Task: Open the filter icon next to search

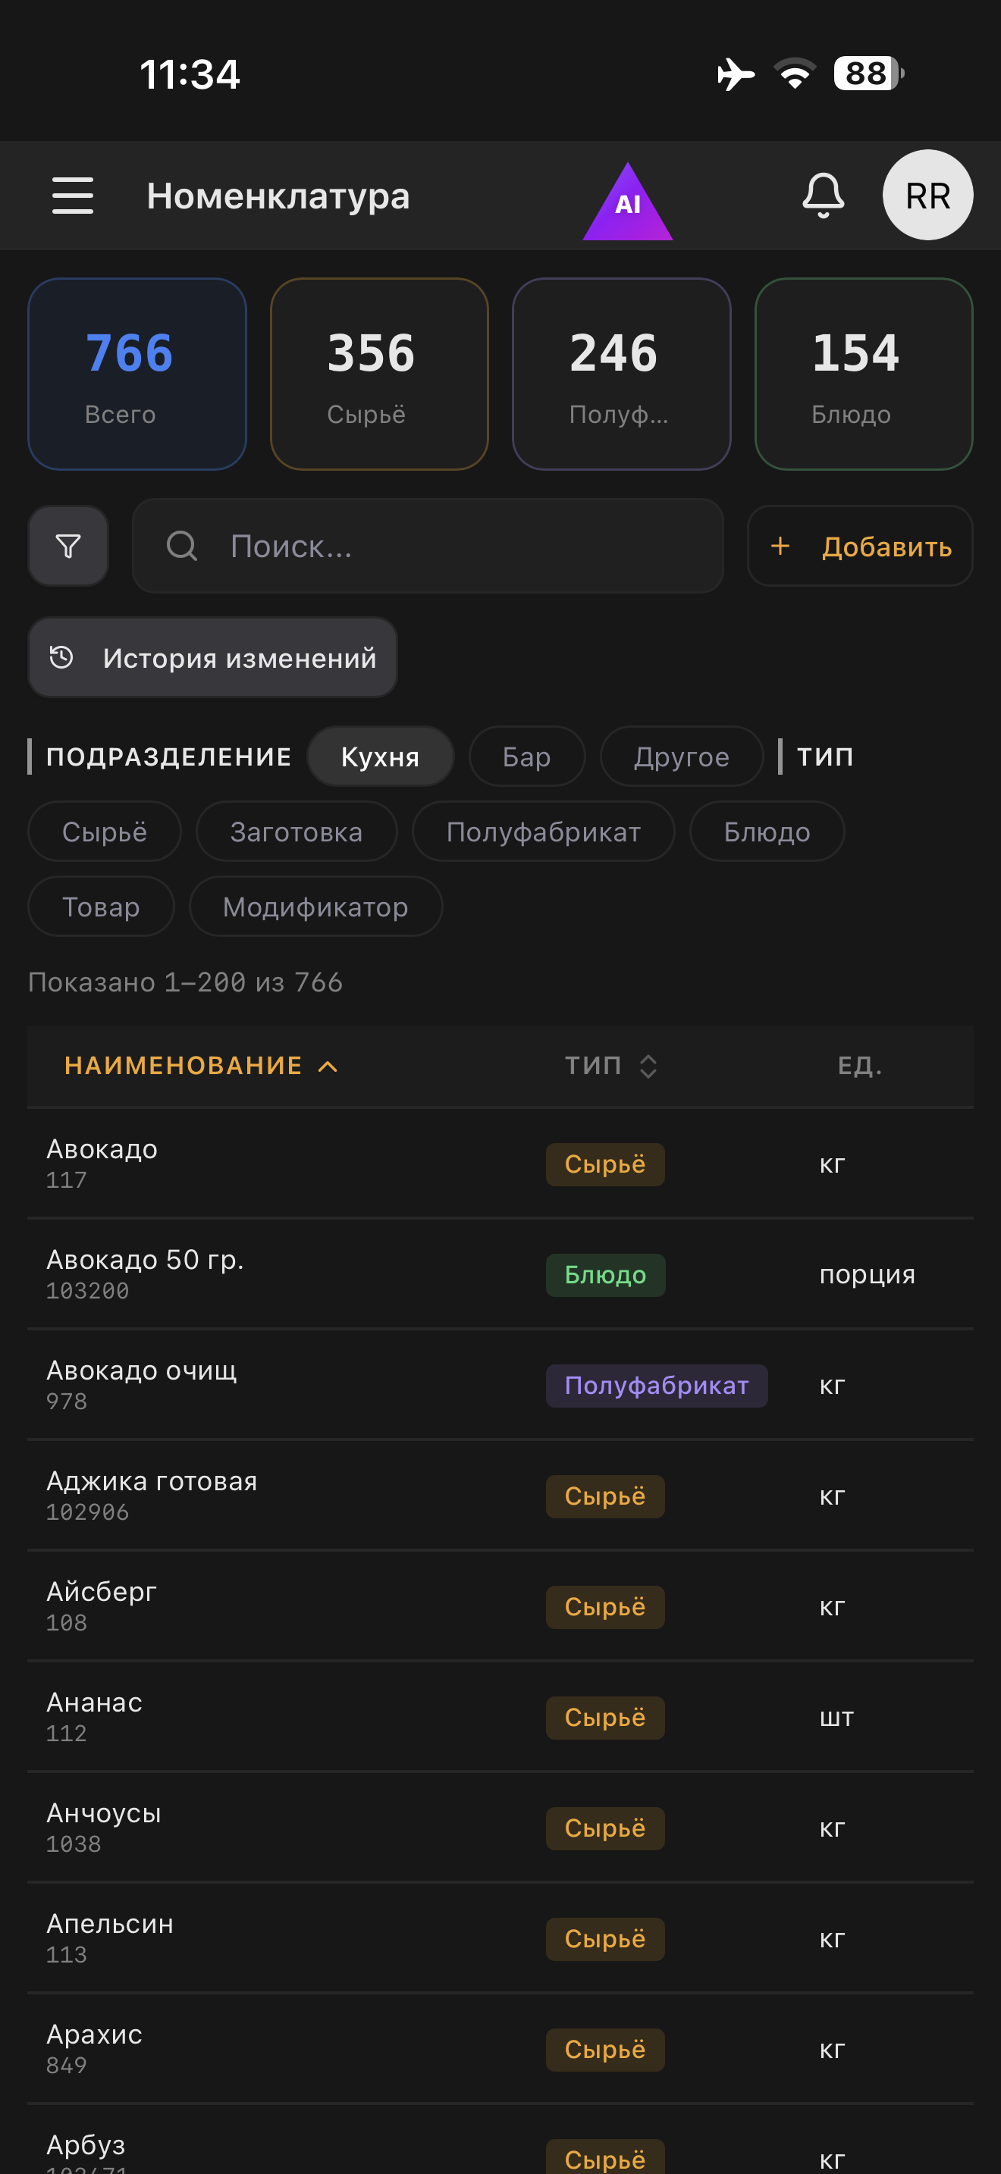Action: point(67,546)
